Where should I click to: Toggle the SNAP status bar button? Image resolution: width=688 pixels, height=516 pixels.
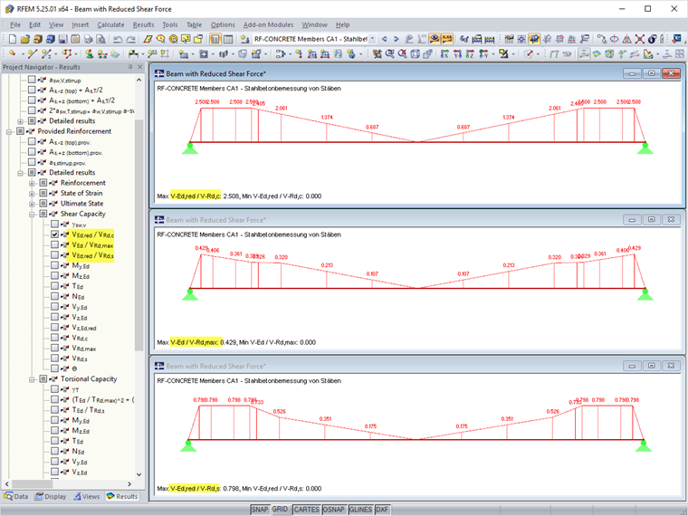tap(259, 510)
